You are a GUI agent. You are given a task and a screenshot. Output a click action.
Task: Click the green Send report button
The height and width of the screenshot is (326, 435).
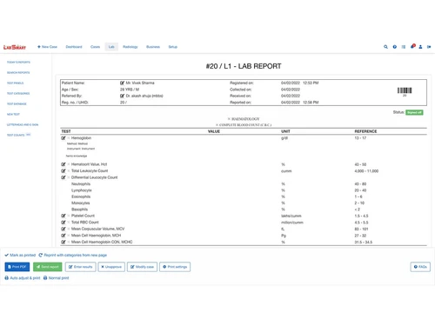[48, 267]
